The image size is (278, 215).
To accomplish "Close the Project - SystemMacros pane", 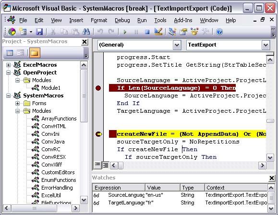I will [85, 42].
